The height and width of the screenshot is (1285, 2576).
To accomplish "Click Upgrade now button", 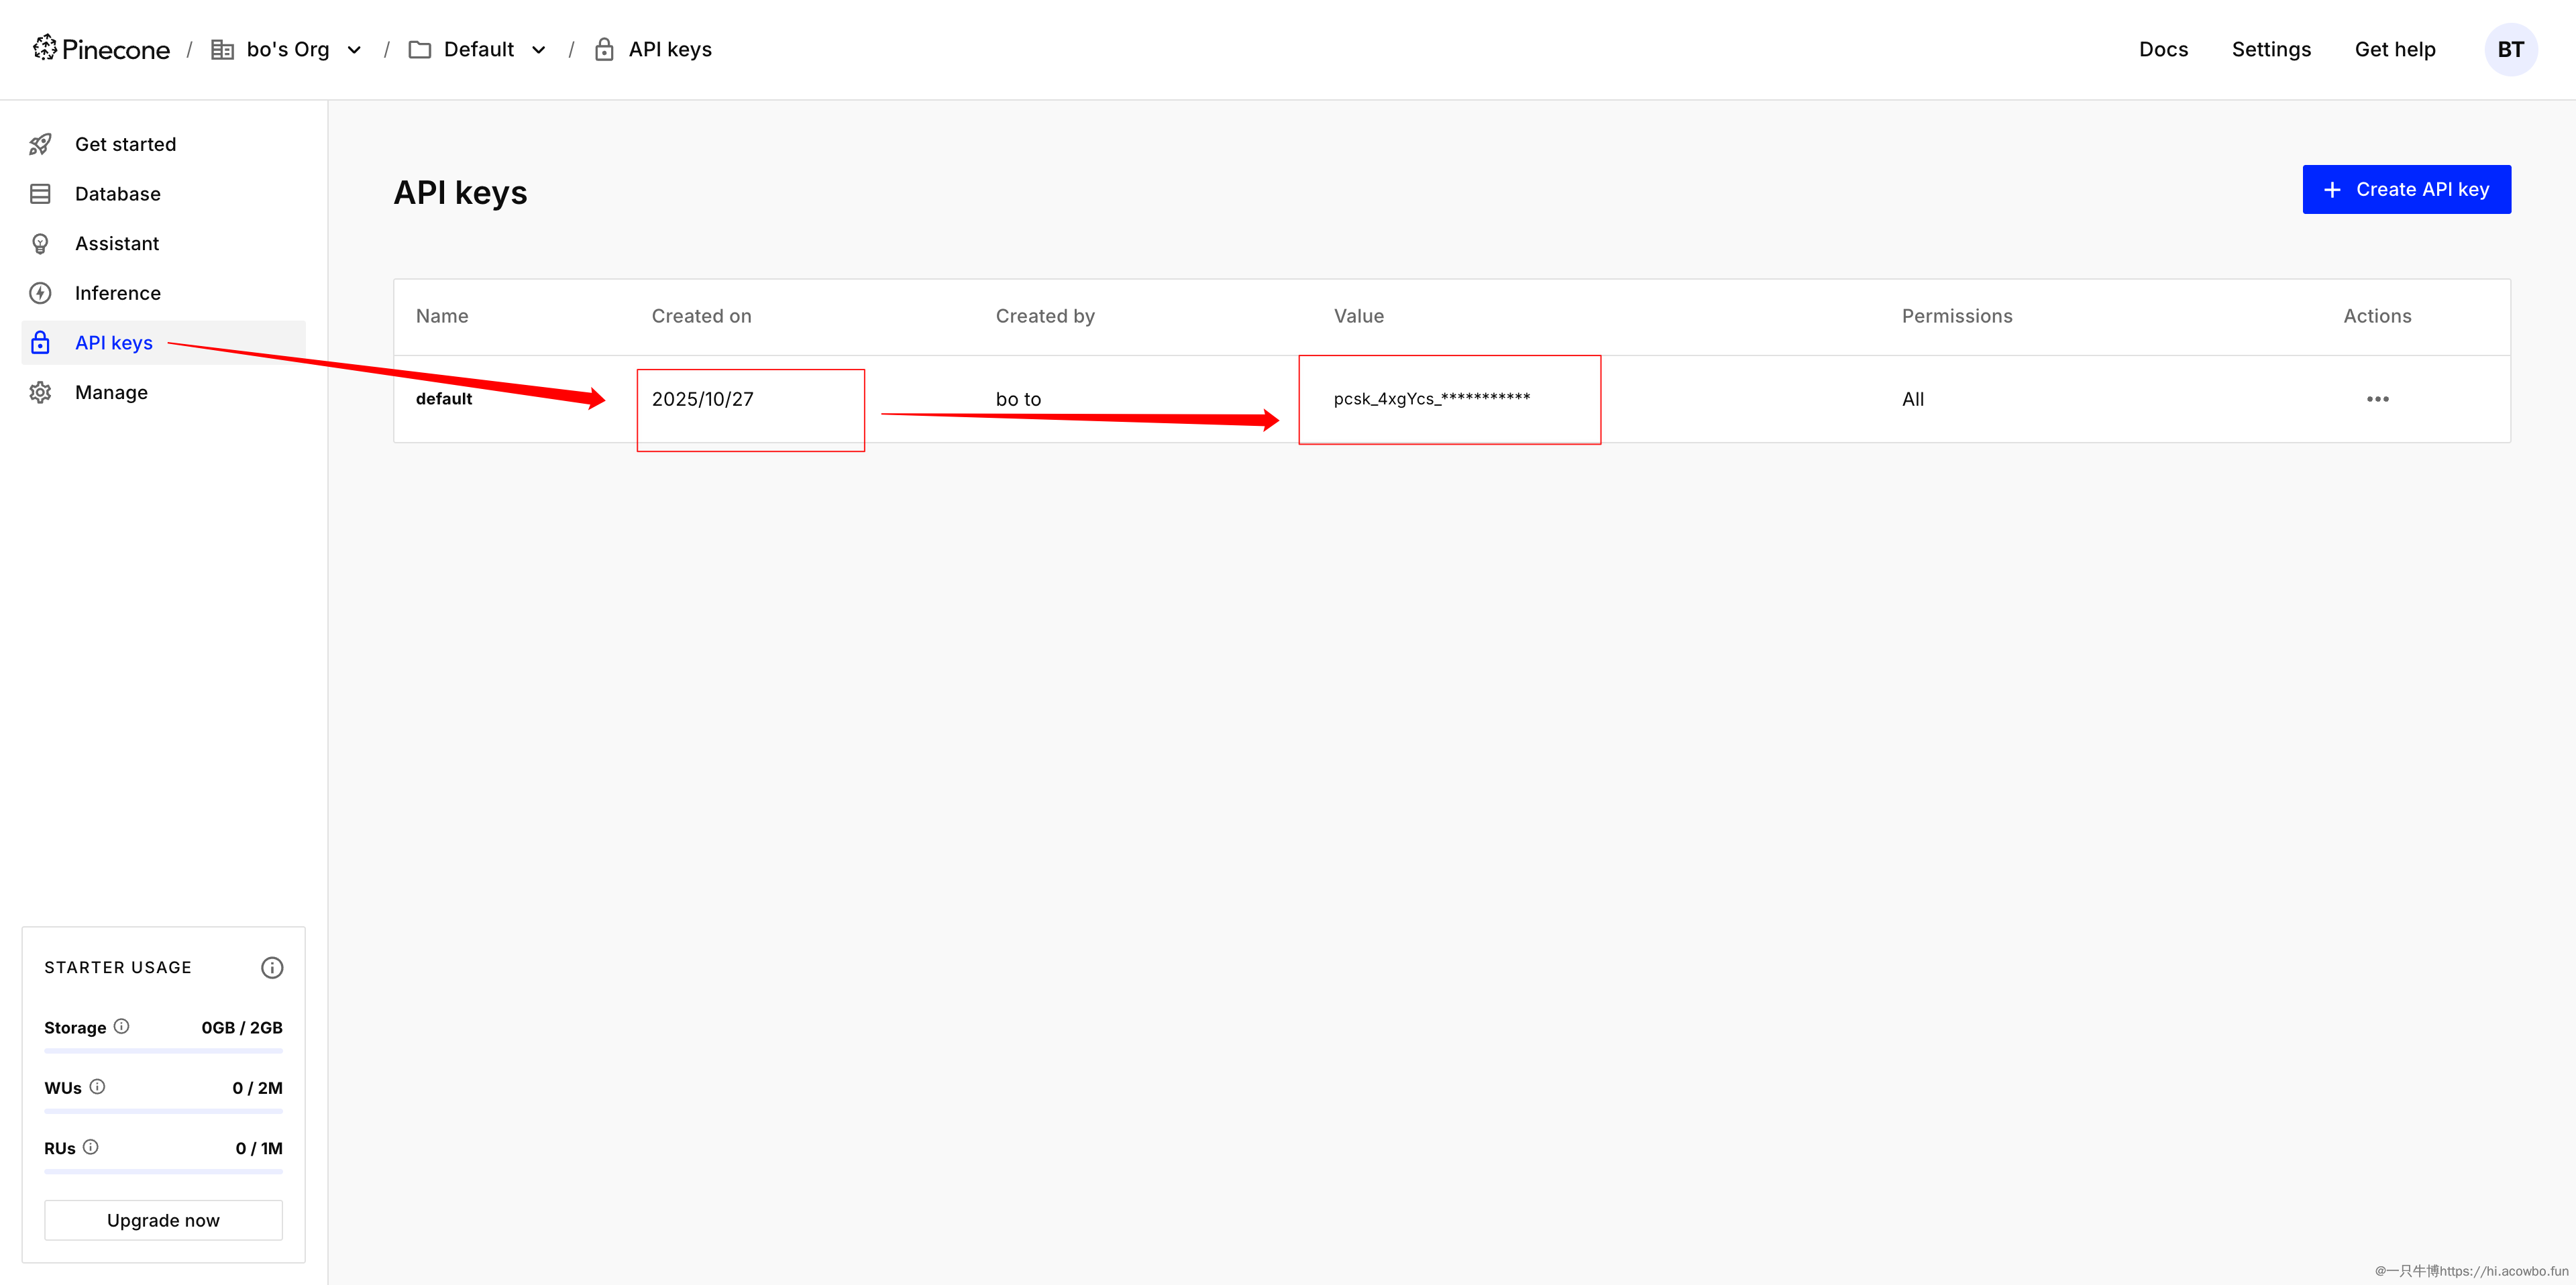I will [x=163, y=1220].
